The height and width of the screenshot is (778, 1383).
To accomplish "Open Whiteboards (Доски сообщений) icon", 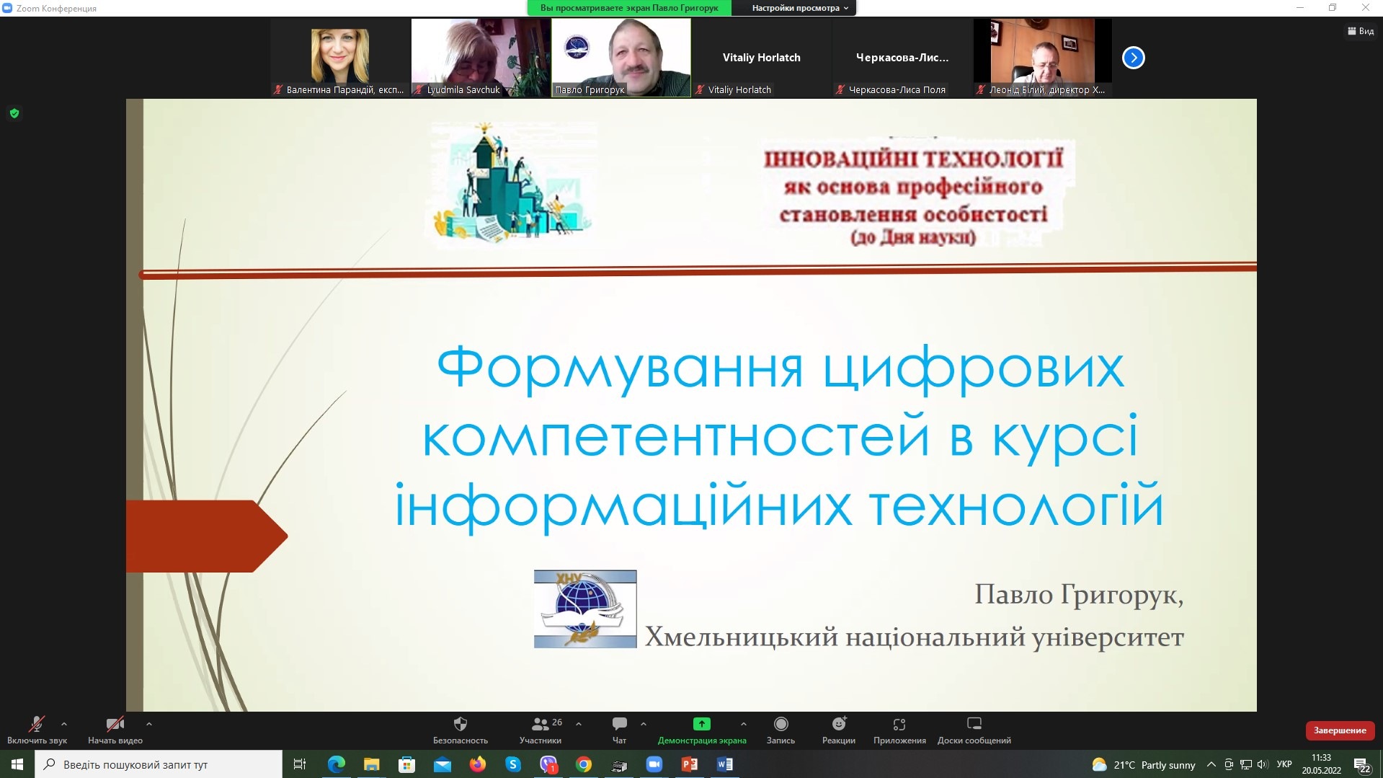I will (974, 724).
